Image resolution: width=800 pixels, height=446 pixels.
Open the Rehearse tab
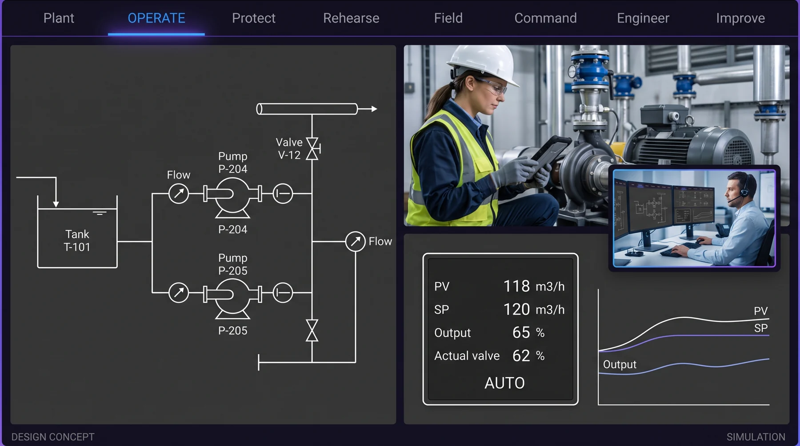351,18
